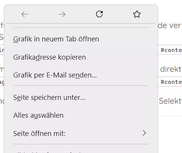Click the forward arrow icon

[x=62, y=14]
